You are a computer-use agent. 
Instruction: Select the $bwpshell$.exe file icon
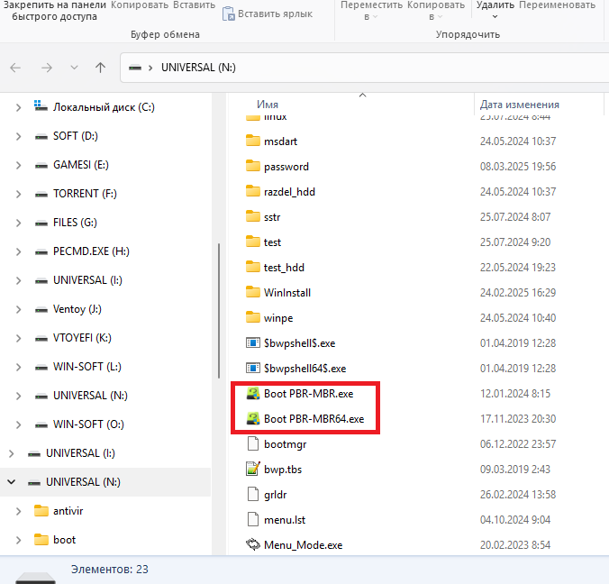(x=253, y=343)
